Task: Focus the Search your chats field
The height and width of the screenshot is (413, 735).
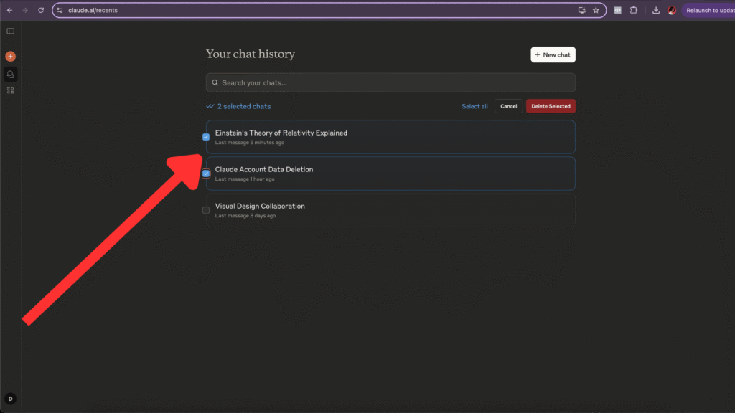Action: point(390,83)
